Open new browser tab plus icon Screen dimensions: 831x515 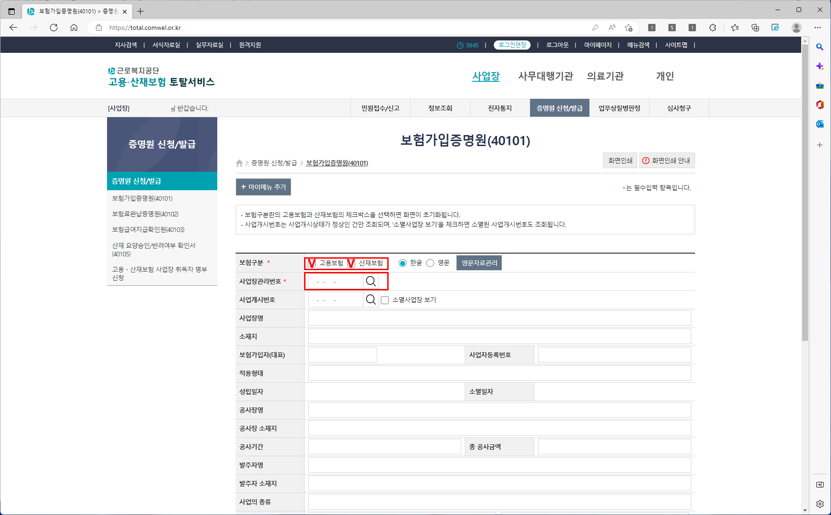(141, 11)
